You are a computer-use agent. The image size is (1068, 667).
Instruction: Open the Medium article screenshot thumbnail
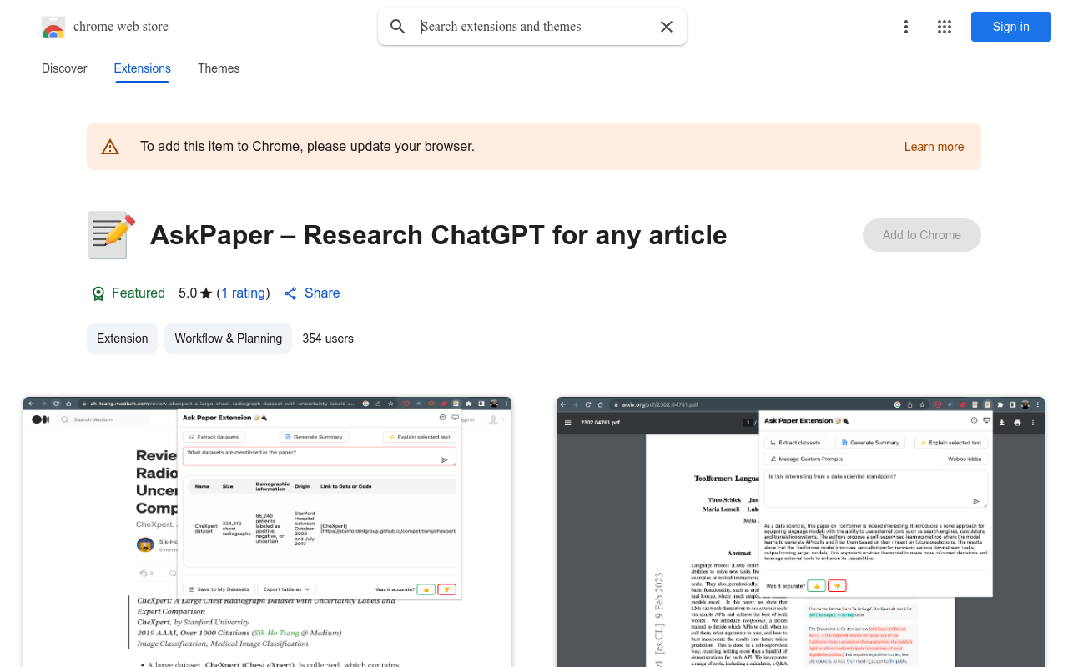267,532
